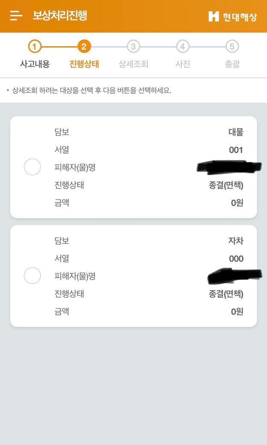Tap the 현대해상 logo

[x=232, y=16]
